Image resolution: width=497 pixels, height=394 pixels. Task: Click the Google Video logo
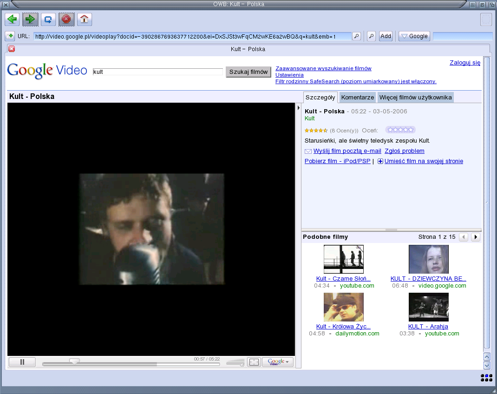coord(47,71)
